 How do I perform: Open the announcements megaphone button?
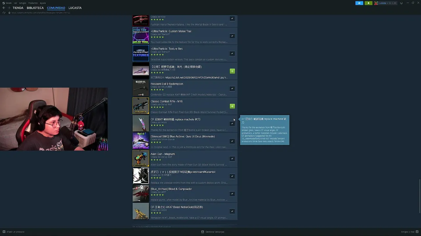click(359, 3)
